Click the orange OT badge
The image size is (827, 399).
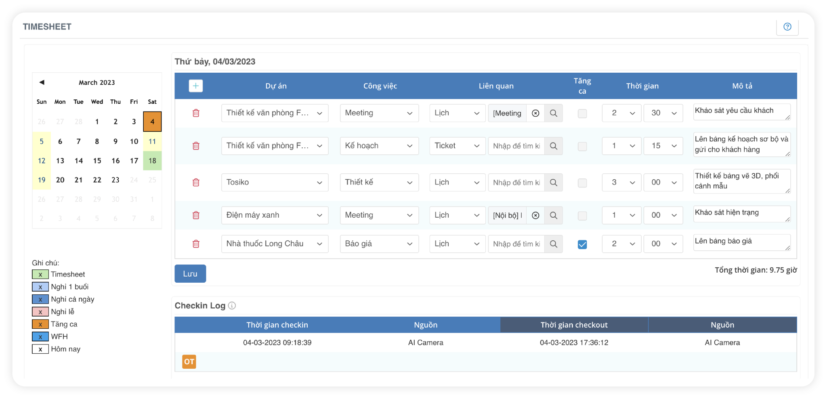pyautogui.click(x=189, y=362)
